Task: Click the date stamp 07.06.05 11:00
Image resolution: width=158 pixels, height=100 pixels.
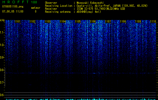Action: click(x=13, y=11)
